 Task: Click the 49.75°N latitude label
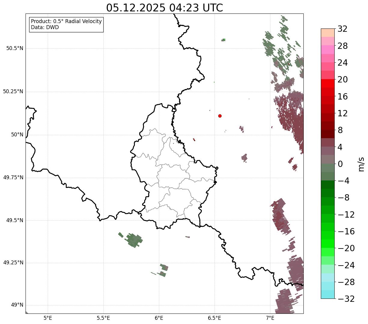13,177
